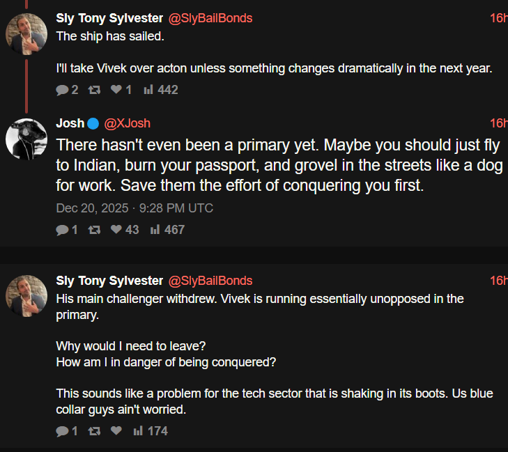Viewport: 508px width, 452px height.
Task: Open Josh's profile picture
Action: click(x=26, y=139)
